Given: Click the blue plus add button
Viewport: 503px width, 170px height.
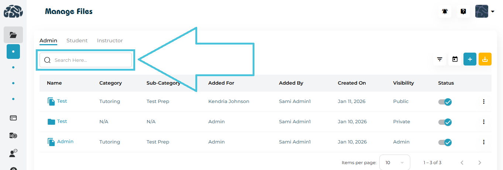Looking at the screenshot, I should pos(470,59).
